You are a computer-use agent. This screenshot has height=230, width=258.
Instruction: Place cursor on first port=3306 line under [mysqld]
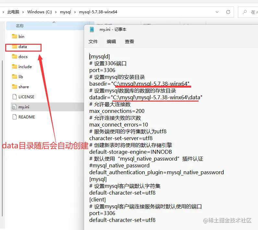(102, 70)
